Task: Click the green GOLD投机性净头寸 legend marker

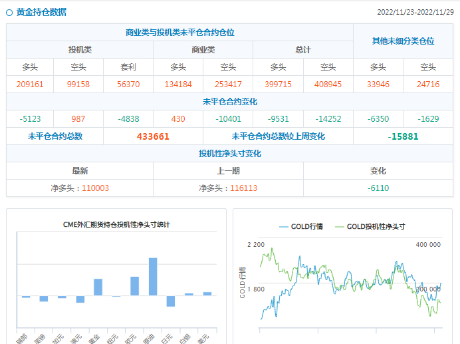Action: [x=339, y=226]
